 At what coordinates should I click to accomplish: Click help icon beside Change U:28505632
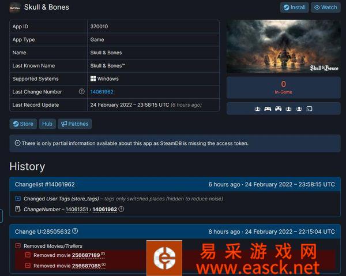click(x=75, y=232)
